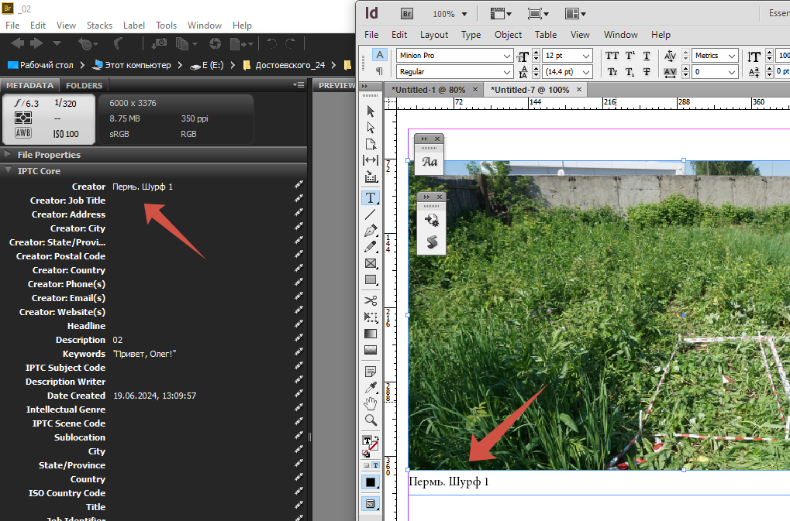Click Get Photos from Camera in Bridge

159,44
